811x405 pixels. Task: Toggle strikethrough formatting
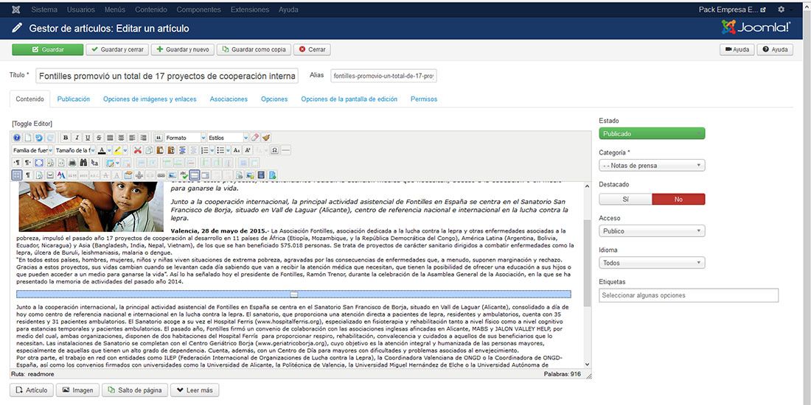99,138
